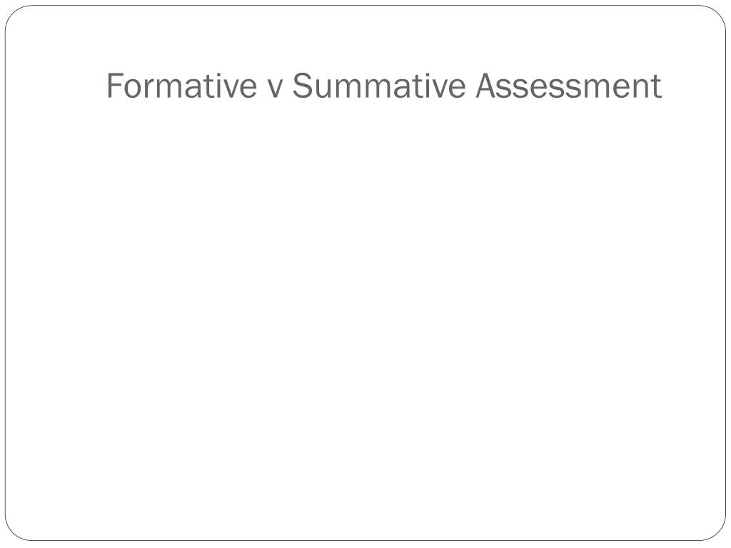Click the capital "A" in Assessment
Screen dimensions: 731x548
click(486, 86)
